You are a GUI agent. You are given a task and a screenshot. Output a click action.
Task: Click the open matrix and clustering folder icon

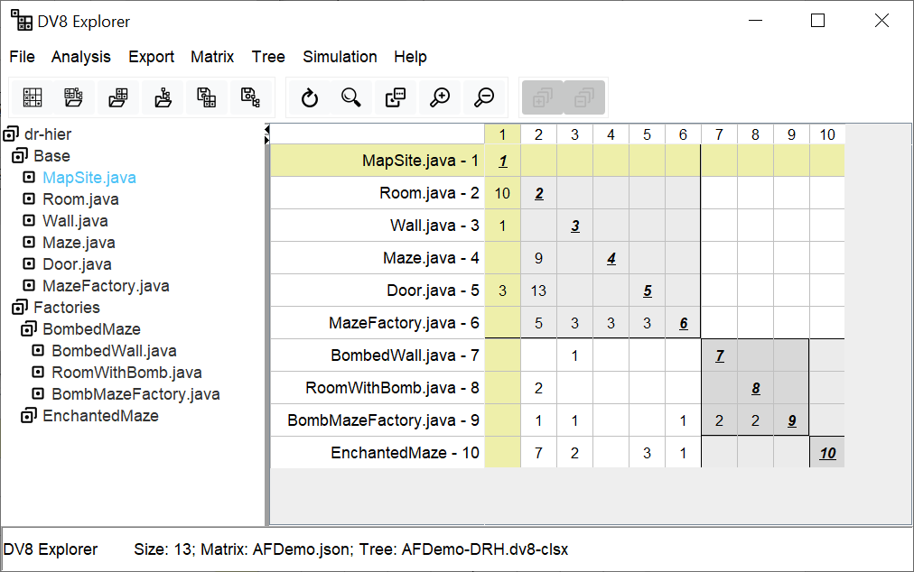pos(73,97)
